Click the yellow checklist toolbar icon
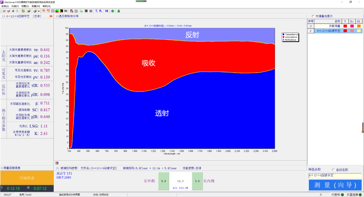The height and width of the screenshot is (197, 364). [x=23, y=11]
